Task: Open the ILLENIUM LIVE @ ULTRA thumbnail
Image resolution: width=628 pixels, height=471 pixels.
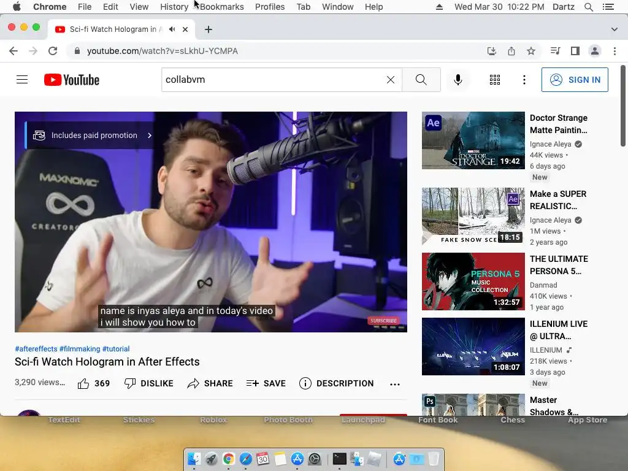Action: pyautogui.click(x=473, y=347)
